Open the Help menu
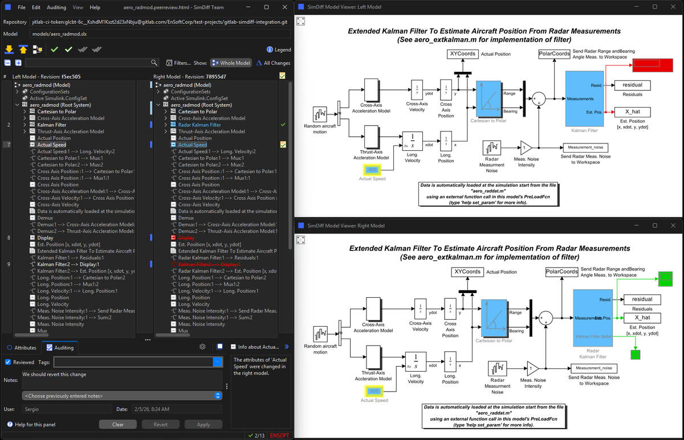The height and width of the screenshot is (440, 684). coord(95,7)
